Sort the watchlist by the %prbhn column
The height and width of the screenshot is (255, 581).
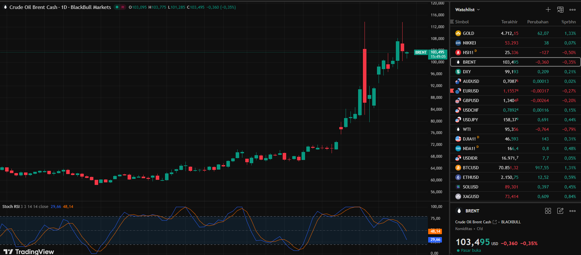[x=569, y=22]
